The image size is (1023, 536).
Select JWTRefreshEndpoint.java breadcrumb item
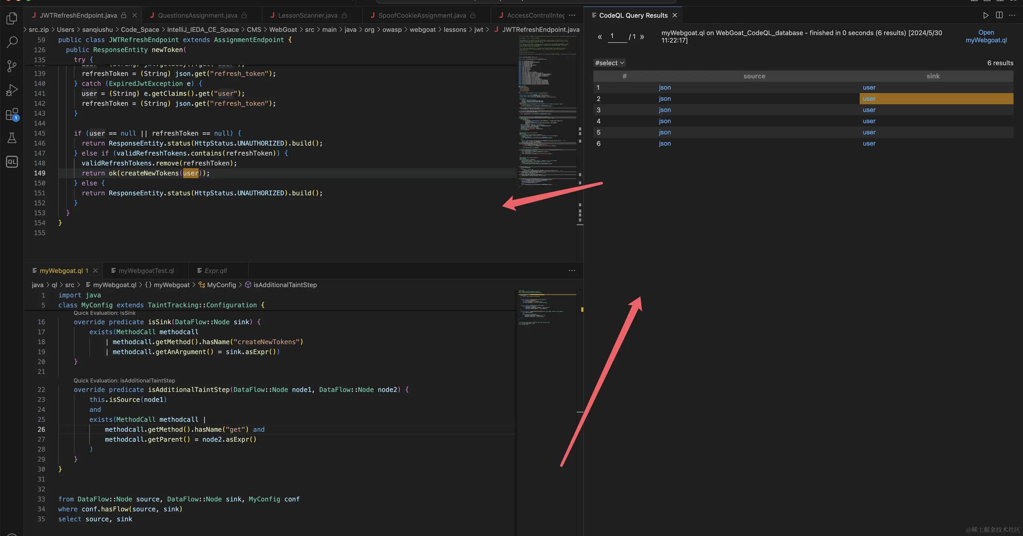click(537, 29)
